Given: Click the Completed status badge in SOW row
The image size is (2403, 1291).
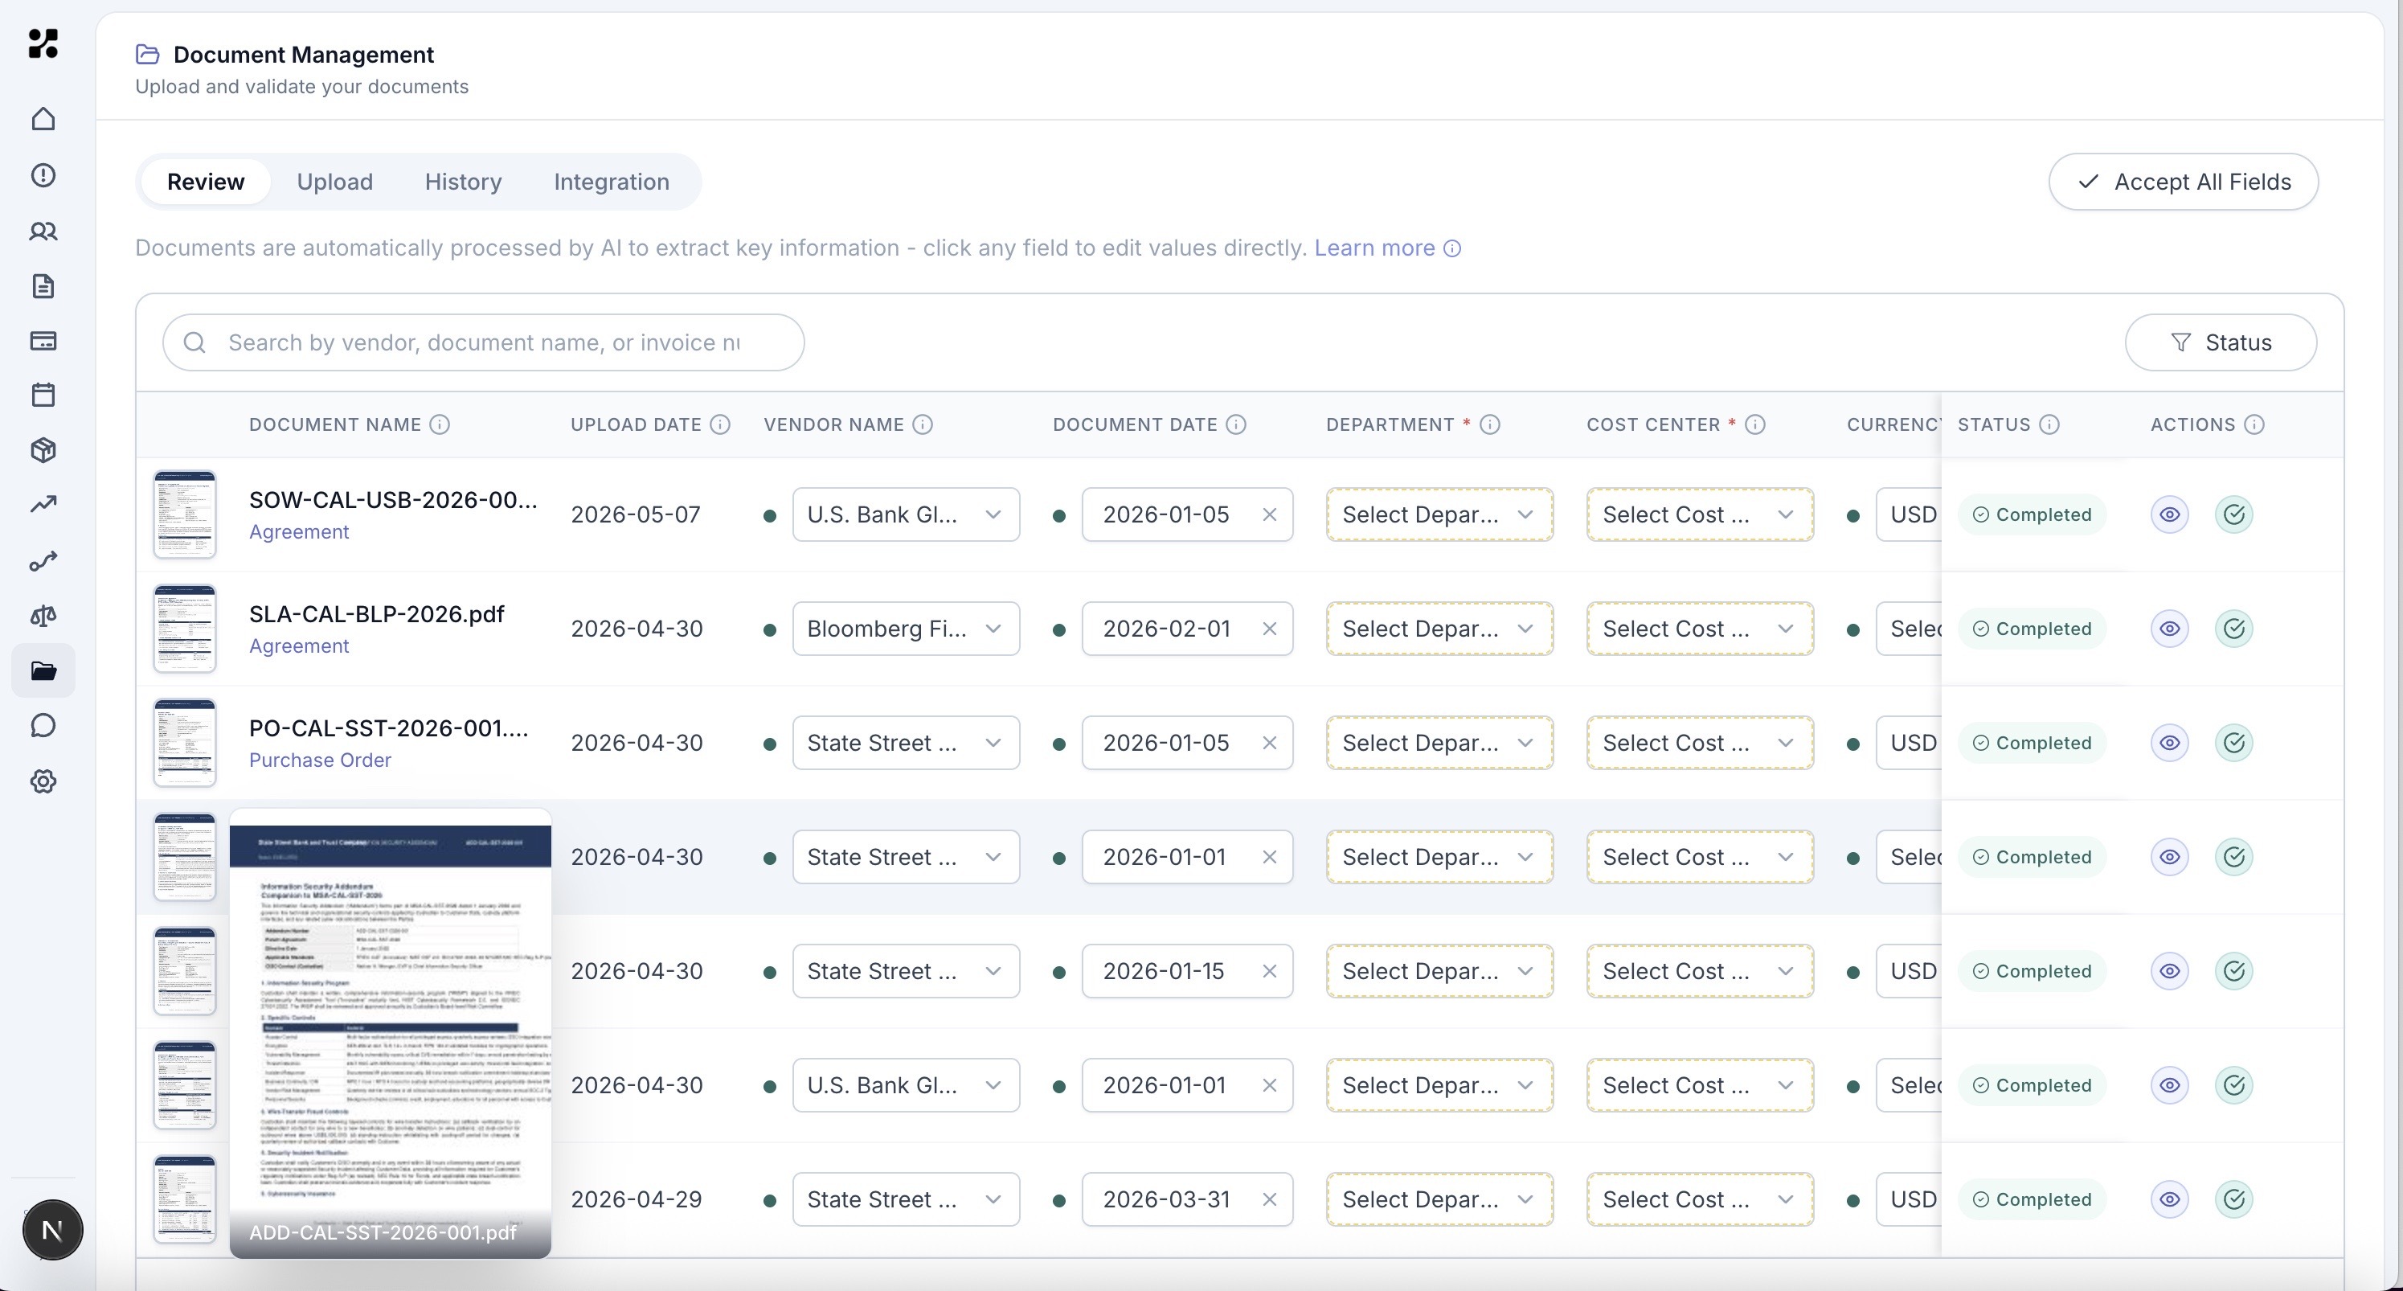Looking at the screenshot, I should point(2032,514).
